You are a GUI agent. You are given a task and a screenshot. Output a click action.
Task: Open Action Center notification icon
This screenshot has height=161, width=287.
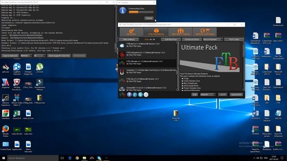pyautogui.click(x=282, y=158)
